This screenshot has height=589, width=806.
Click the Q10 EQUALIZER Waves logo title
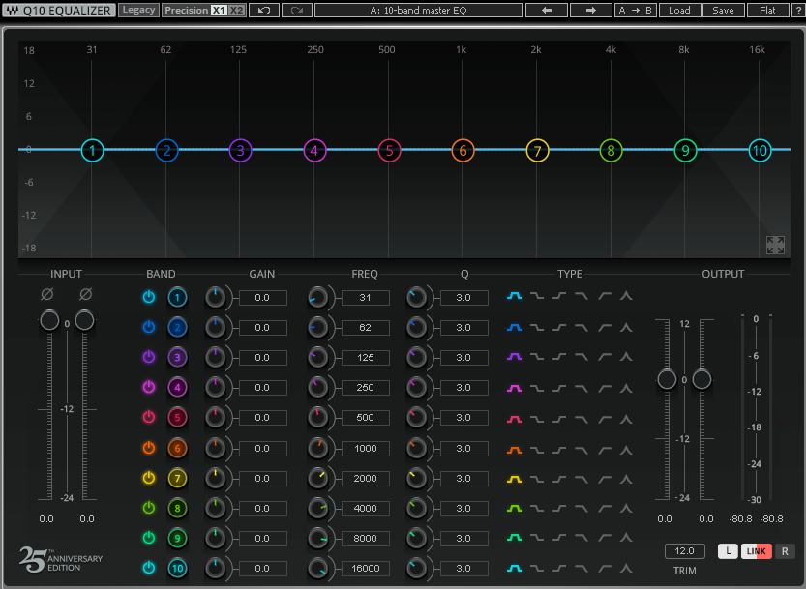coord(59,11)
